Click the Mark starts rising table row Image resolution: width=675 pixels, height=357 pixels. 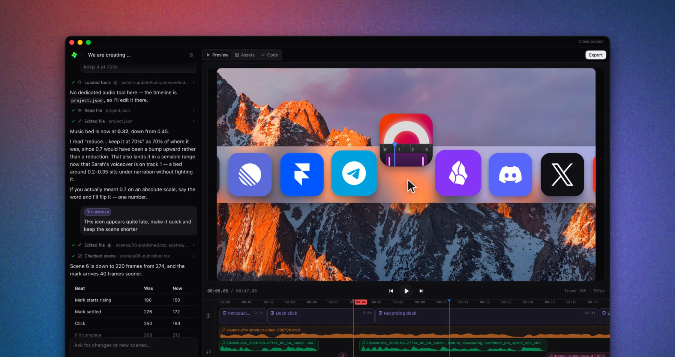coord(133,300)
